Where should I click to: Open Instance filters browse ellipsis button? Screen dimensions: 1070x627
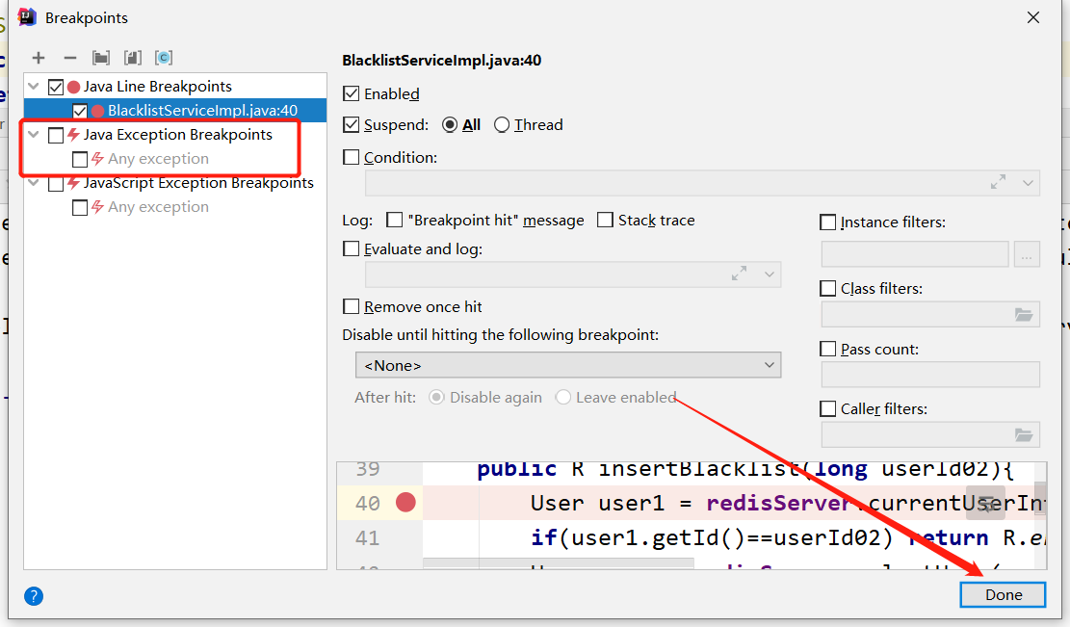click(1026, 254)
